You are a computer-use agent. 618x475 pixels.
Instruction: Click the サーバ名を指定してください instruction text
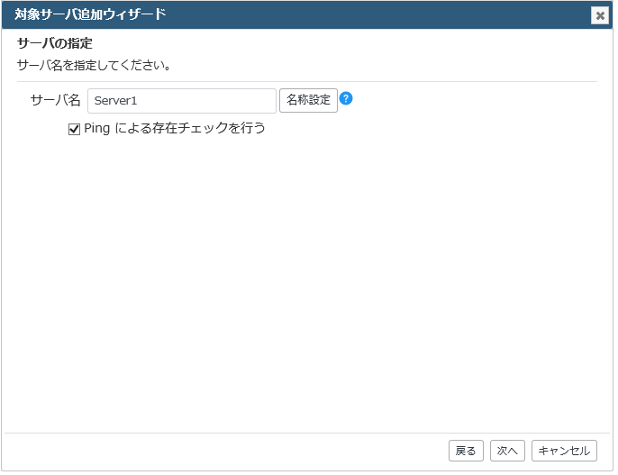click(x=94, y=65)
